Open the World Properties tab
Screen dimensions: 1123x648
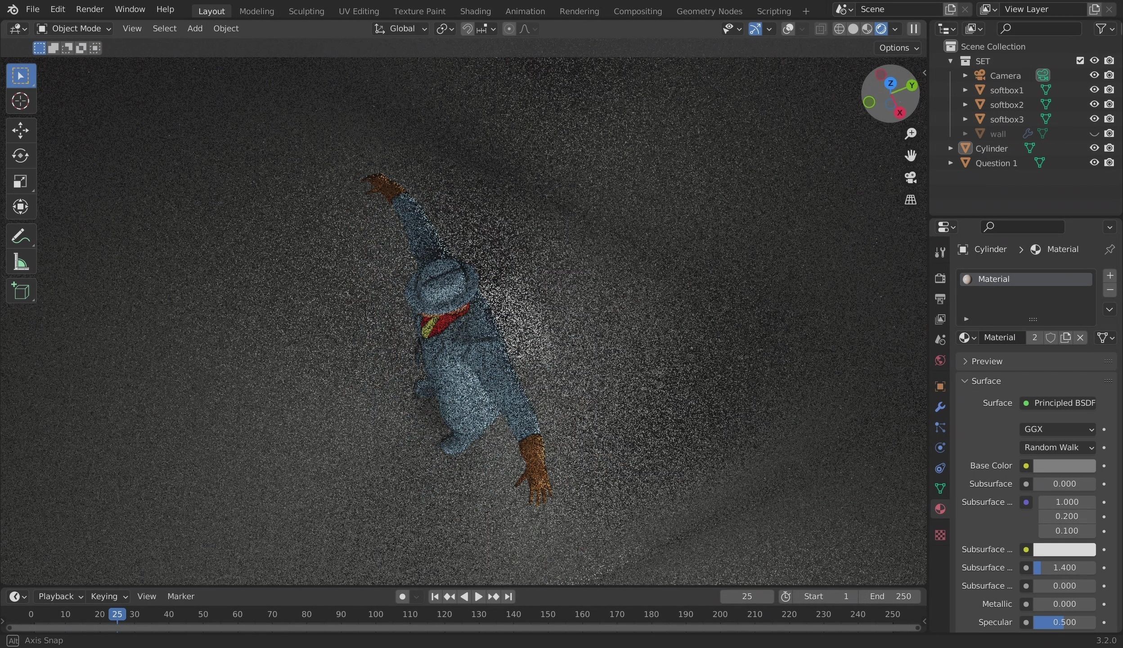[x=940, y=360]
